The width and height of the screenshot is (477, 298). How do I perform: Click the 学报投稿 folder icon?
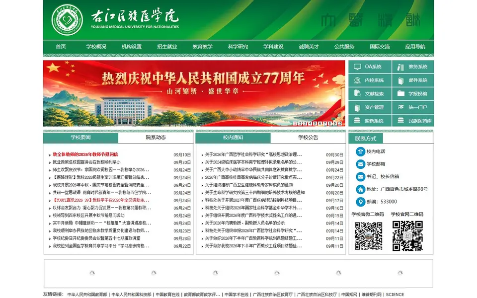[x=400, y=94]
